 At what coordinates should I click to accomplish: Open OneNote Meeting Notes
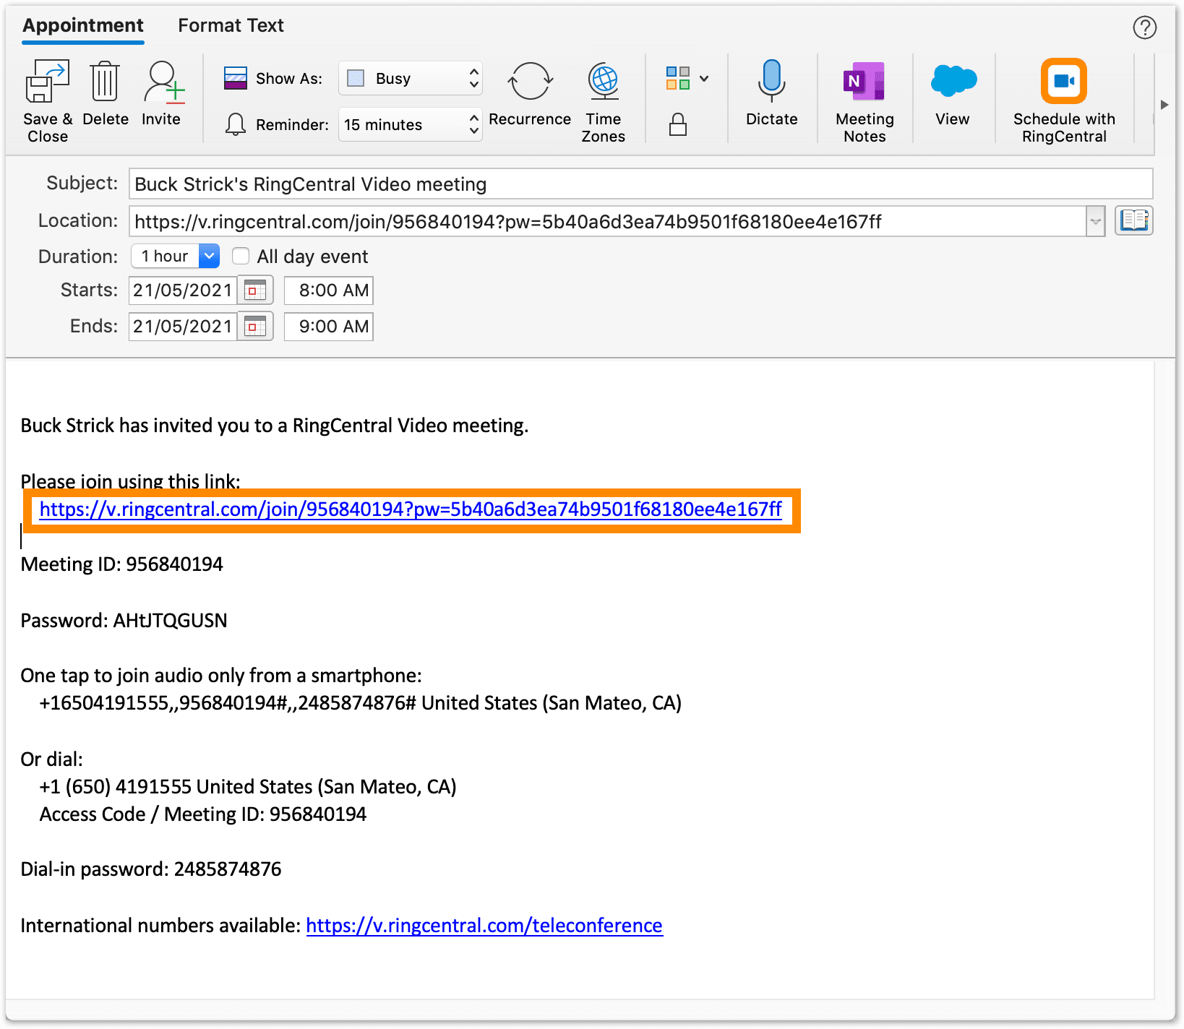865,81
